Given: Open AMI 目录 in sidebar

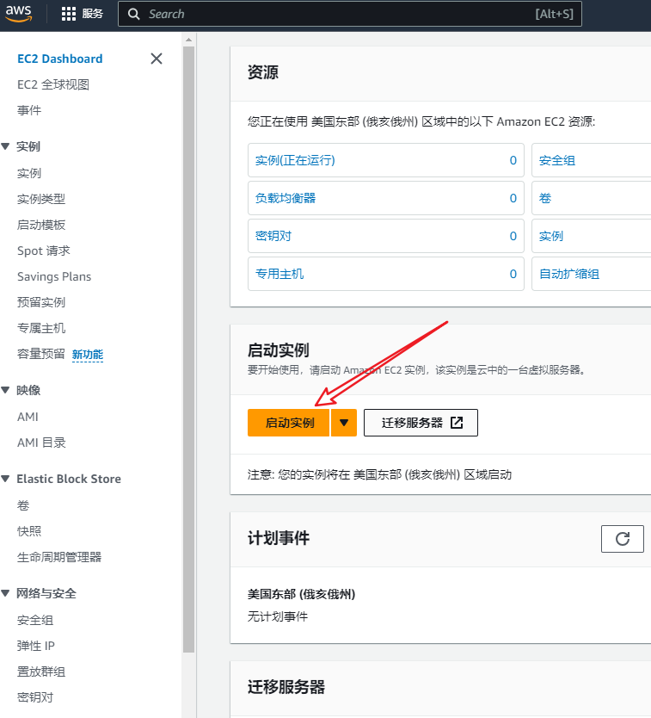Looking at the screenshot, I should (41, 443).
